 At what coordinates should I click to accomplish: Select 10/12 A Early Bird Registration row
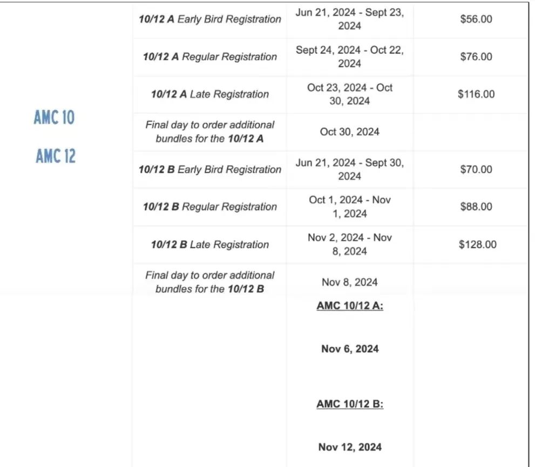click(x=330, y=19)
